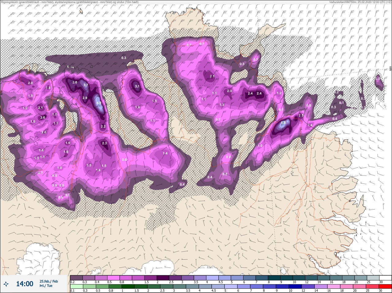Click the 2.3 value on the map
Image resolution: width=392 pixels, height=293 pixels.
pyautogui.click(x=104, y=143)
